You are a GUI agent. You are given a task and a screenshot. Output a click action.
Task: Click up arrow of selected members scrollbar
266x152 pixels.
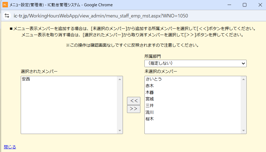pyautogui.click(x=120, y=79)
